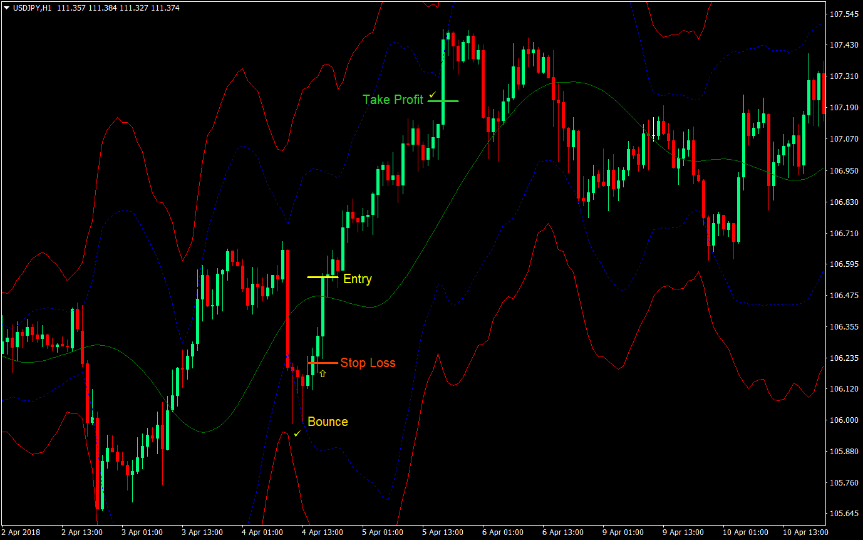Click the green up arrow under Stop Loss

(x=323, y=374)
